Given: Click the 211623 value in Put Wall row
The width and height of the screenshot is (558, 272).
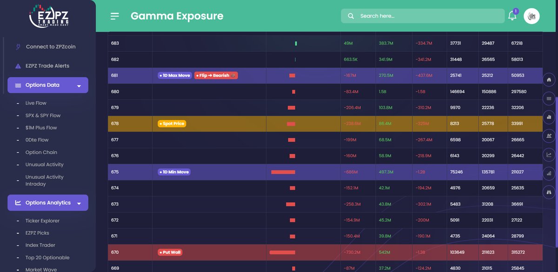Looking at the screenshot, I should coord(488,253).
